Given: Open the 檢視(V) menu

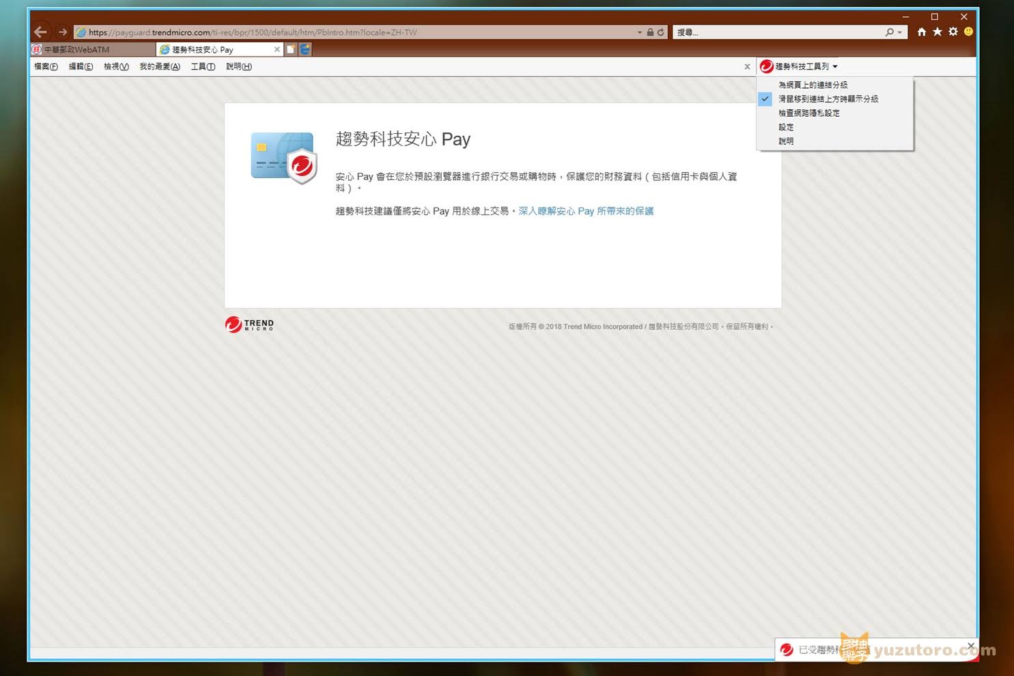Looking at the screenshot, I should [x=116, y=66].
